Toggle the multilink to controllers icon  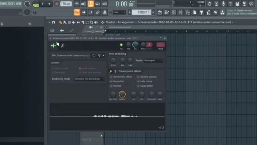click(x=104, y=12)
